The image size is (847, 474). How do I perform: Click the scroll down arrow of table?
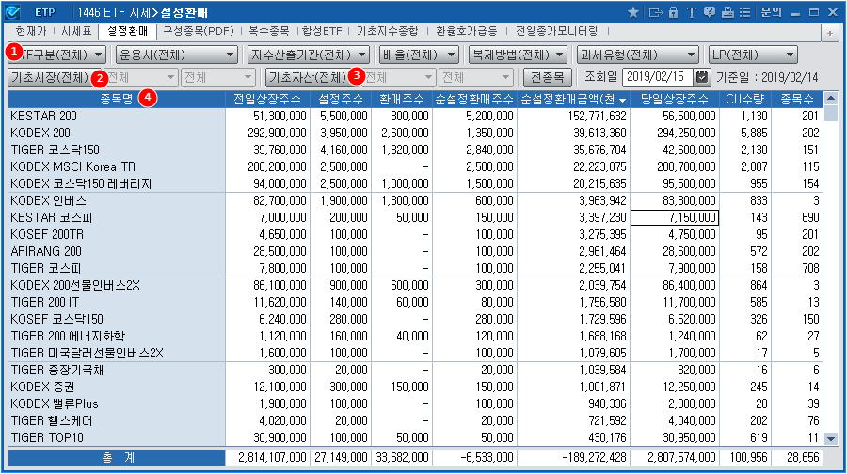tap(831, 438)
